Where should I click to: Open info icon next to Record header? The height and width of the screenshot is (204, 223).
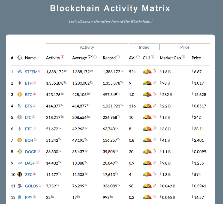(118, 57)
